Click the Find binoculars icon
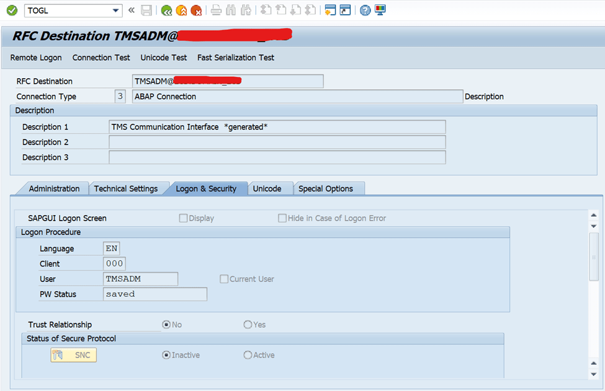 [231, 11]
